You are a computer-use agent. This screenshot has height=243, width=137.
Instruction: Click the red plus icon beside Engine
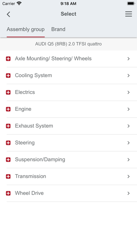tap(8, 109)
